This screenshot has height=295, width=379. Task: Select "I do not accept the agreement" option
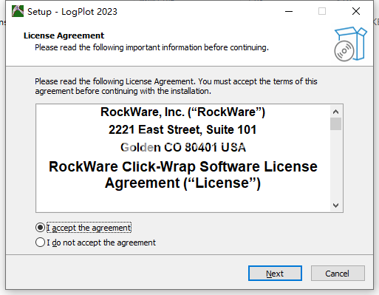click(x=40, y=243)
